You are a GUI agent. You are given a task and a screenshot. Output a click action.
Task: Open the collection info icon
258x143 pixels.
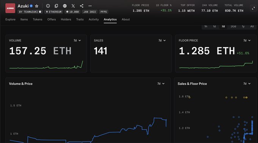coord(48,6)
